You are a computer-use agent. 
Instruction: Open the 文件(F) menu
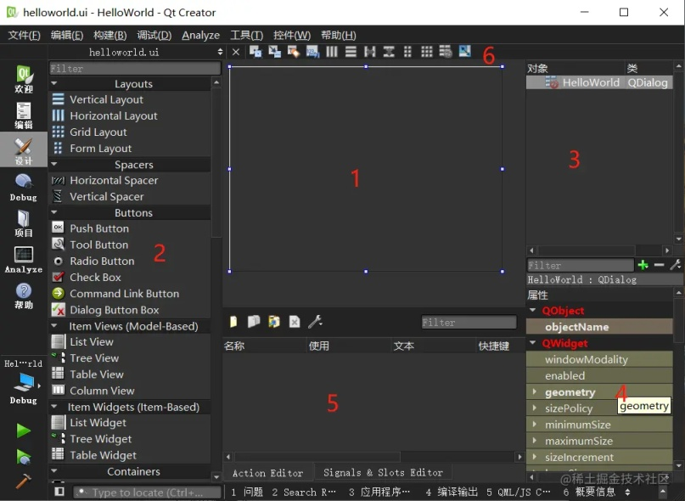point(24,35)
